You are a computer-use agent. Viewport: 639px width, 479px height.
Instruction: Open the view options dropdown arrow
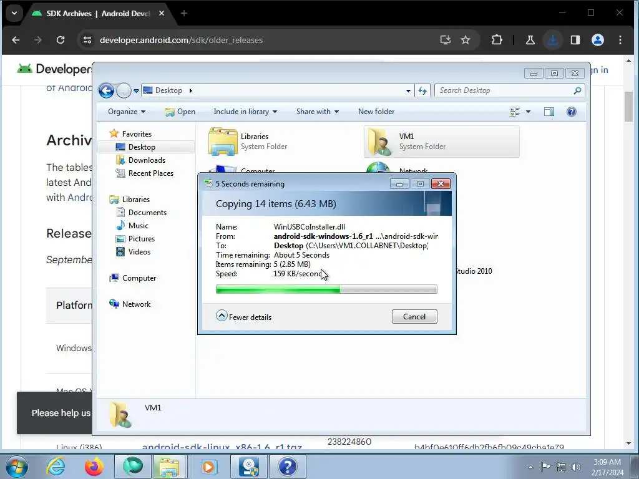[528, 112]
